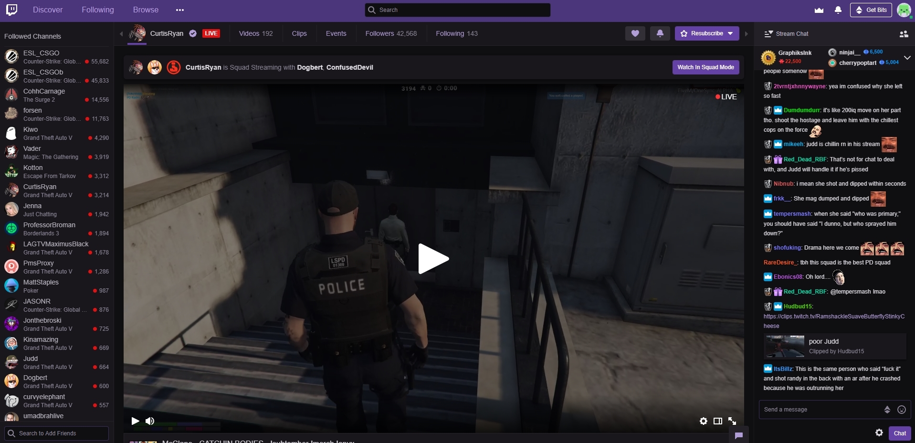Viewport: 915px width, 443px height.
Task: Open the Following 143 tab
Action: (x=457, y=33)
